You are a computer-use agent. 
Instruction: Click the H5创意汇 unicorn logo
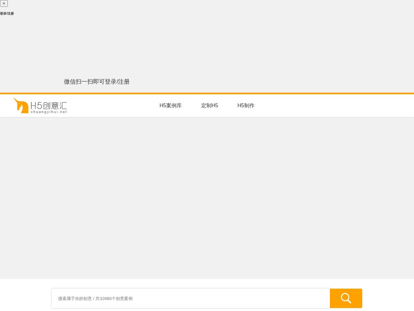(40, 106)
